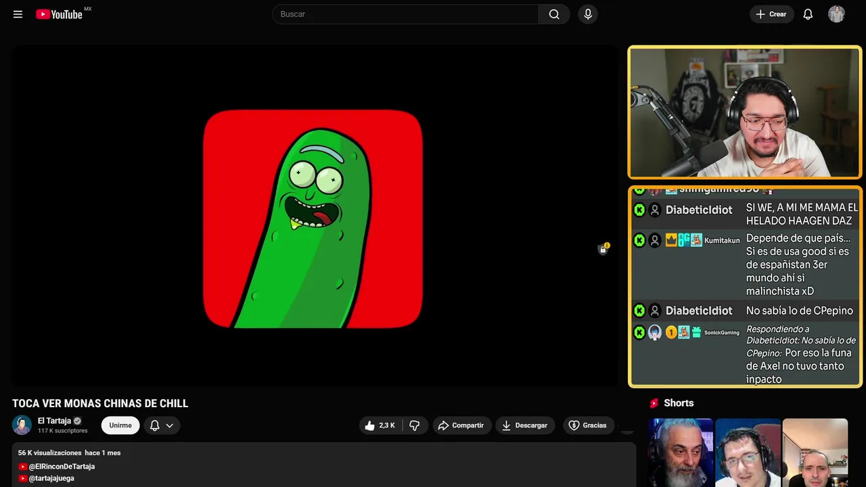Toggle channel notification bell next to Unirme

[x=154, y=425]
